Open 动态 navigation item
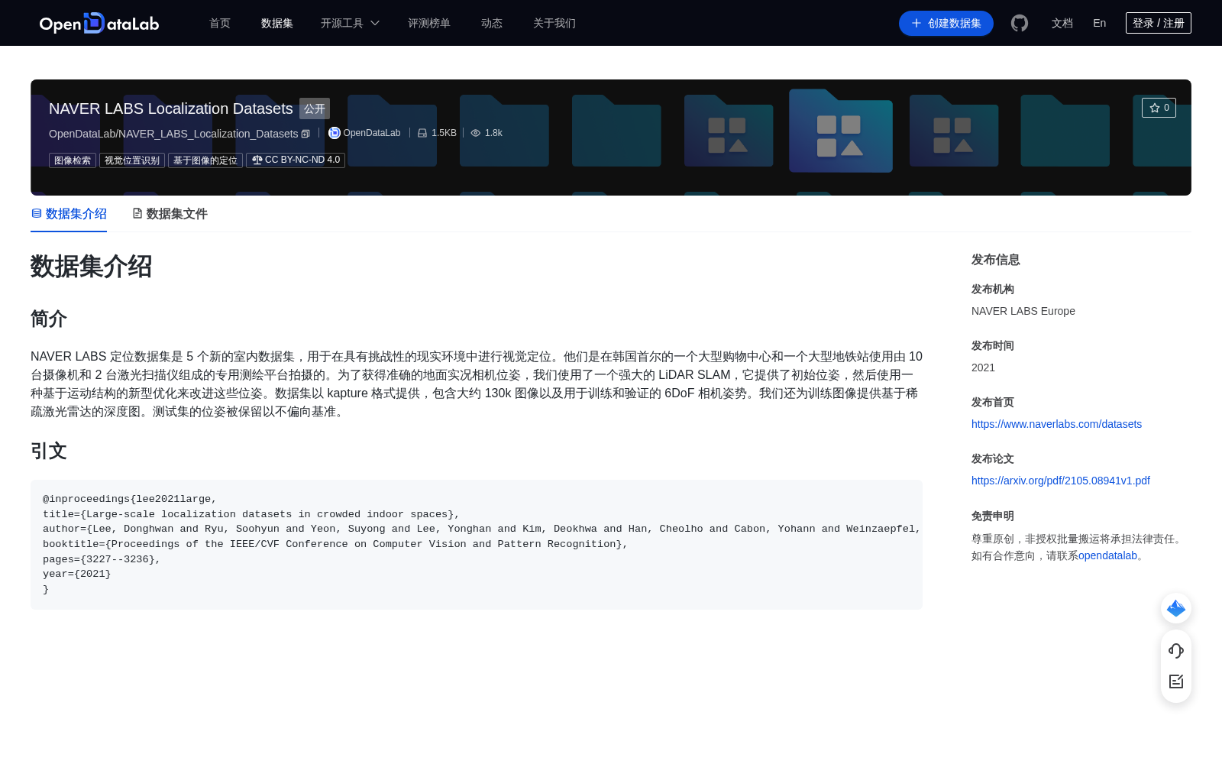Image resolution: width=1222 pixels, height=764 pixels. (x=492, y=23)
